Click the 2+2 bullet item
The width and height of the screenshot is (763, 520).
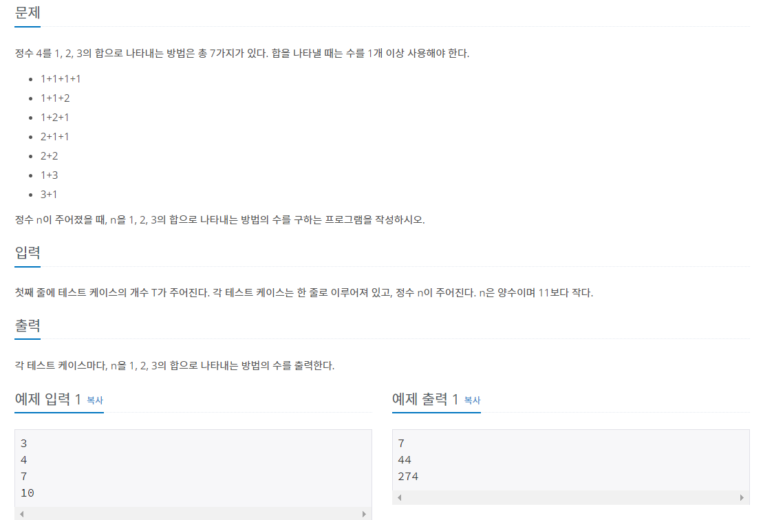pos(49,155)
